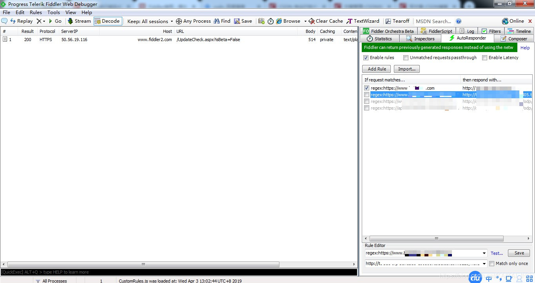The width and height of the screenshot is (535, 283).
Task: Launch Browse with the IE icon
Action: (288, 21)
